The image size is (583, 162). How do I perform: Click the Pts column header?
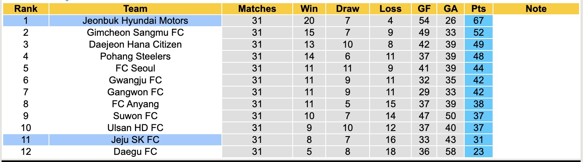[x=478, y=9]
